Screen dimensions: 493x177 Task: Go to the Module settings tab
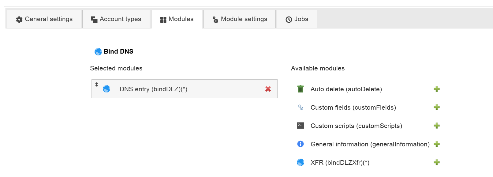(x=240, y=19)
